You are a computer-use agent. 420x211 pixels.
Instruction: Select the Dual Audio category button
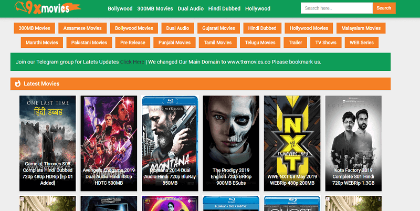pyautogui.click(x=177, y=28)
